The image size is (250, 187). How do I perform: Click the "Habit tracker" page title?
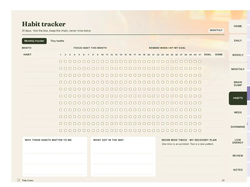click(x=44, y=24)
